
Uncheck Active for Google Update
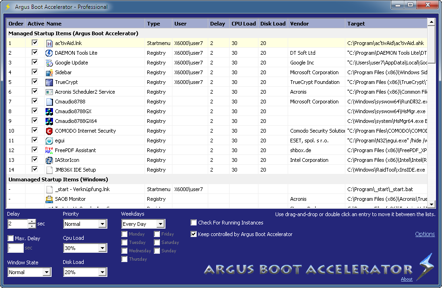[x=35, y=62]
